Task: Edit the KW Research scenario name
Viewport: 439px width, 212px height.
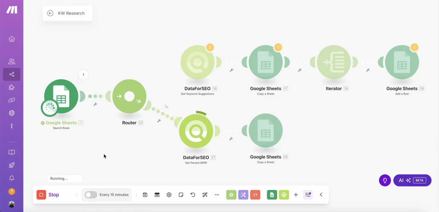Action: [x=71, y=13]
